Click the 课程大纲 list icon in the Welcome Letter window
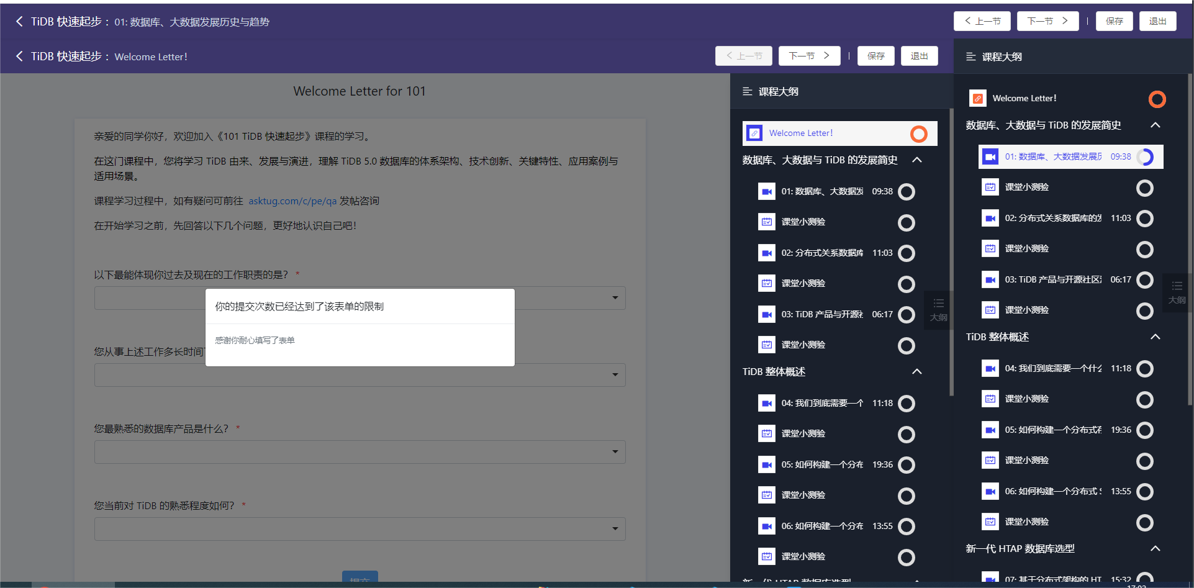The image size is (1194, 588). [748, 91]
